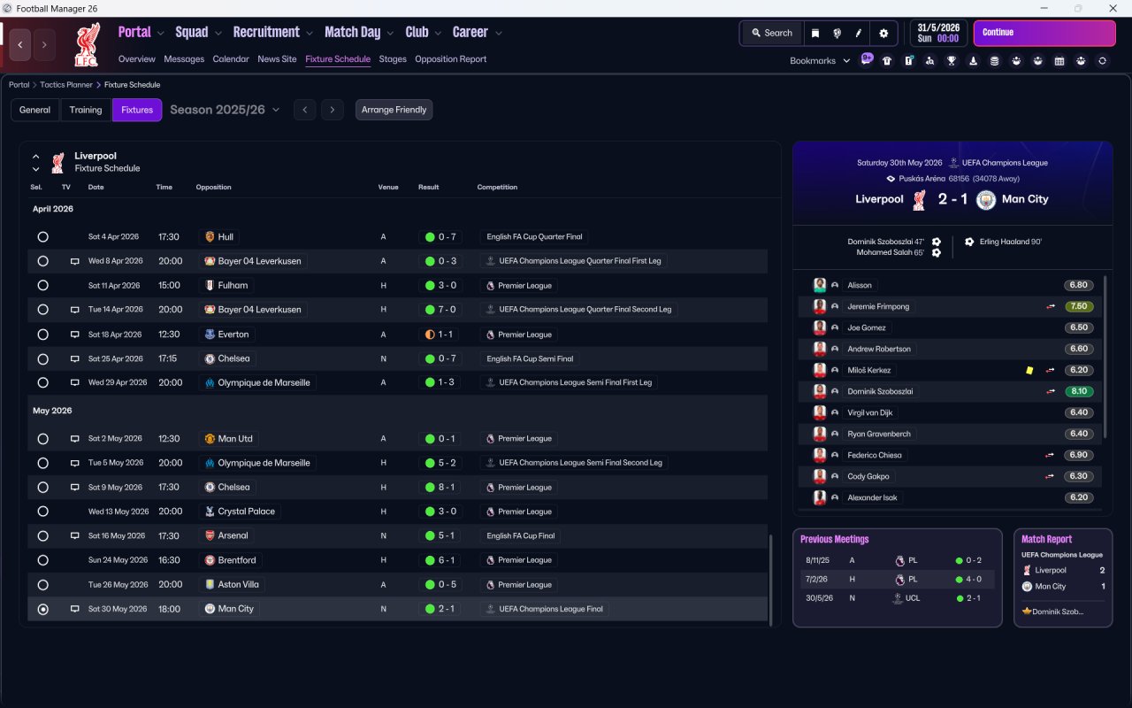
Task: Select the Fulham fixture radio button
Action: [x=42, y=286]
